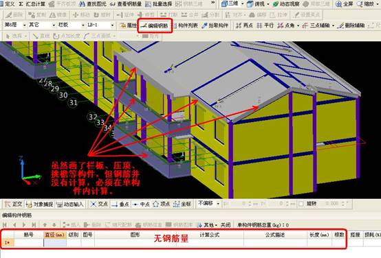Expand the 三点辅轴 dropdown arrow
This screenshot has width=381, height=258.
pyautogui.click(x=333, y=25)
